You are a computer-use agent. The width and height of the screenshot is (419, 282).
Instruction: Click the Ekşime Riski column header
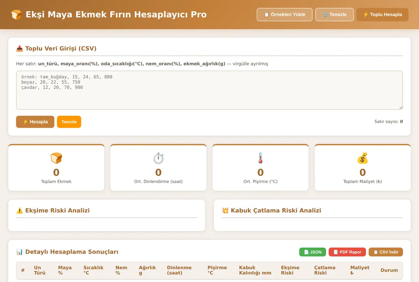pos(290,270)
